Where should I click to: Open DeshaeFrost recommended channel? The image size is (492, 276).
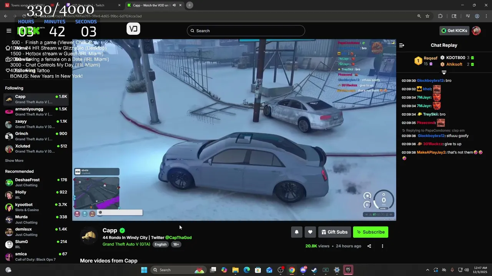[x=36, y=182]
